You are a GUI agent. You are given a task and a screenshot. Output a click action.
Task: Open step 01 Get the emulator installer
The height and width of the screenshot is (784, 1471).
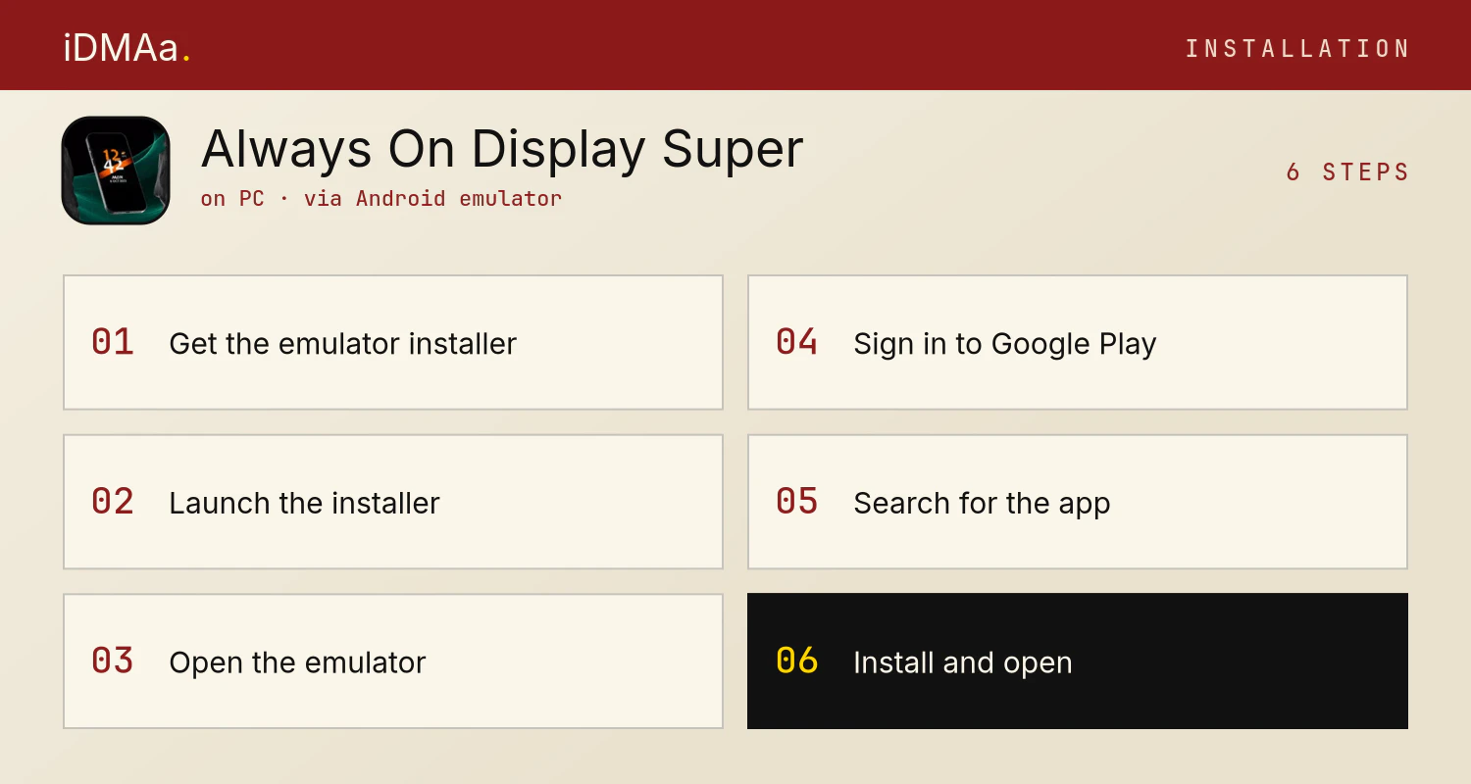pyautogui.click(x=393, y=342)
